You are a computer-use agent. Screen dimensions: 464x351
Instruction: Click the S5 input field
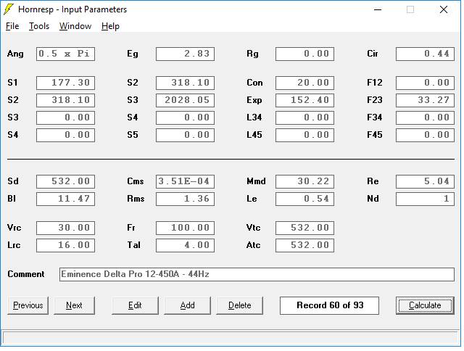[x=185, y=135]
